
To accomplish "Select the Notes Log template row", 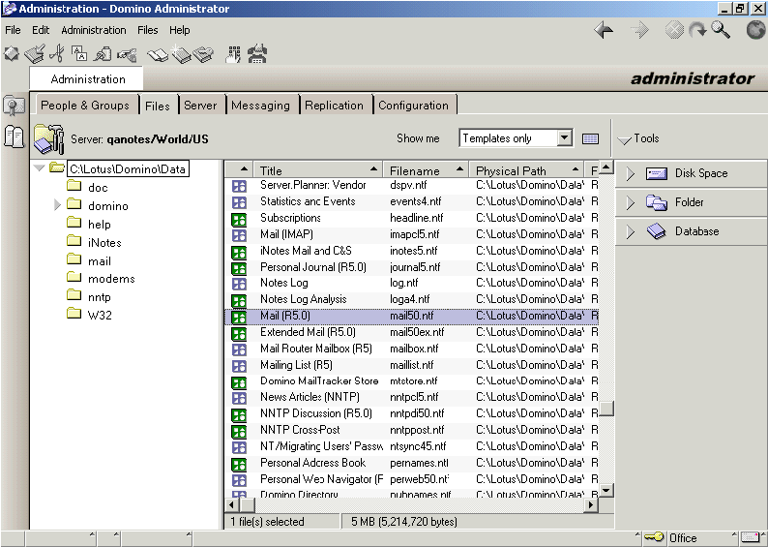I will click(x=283, y=283).
